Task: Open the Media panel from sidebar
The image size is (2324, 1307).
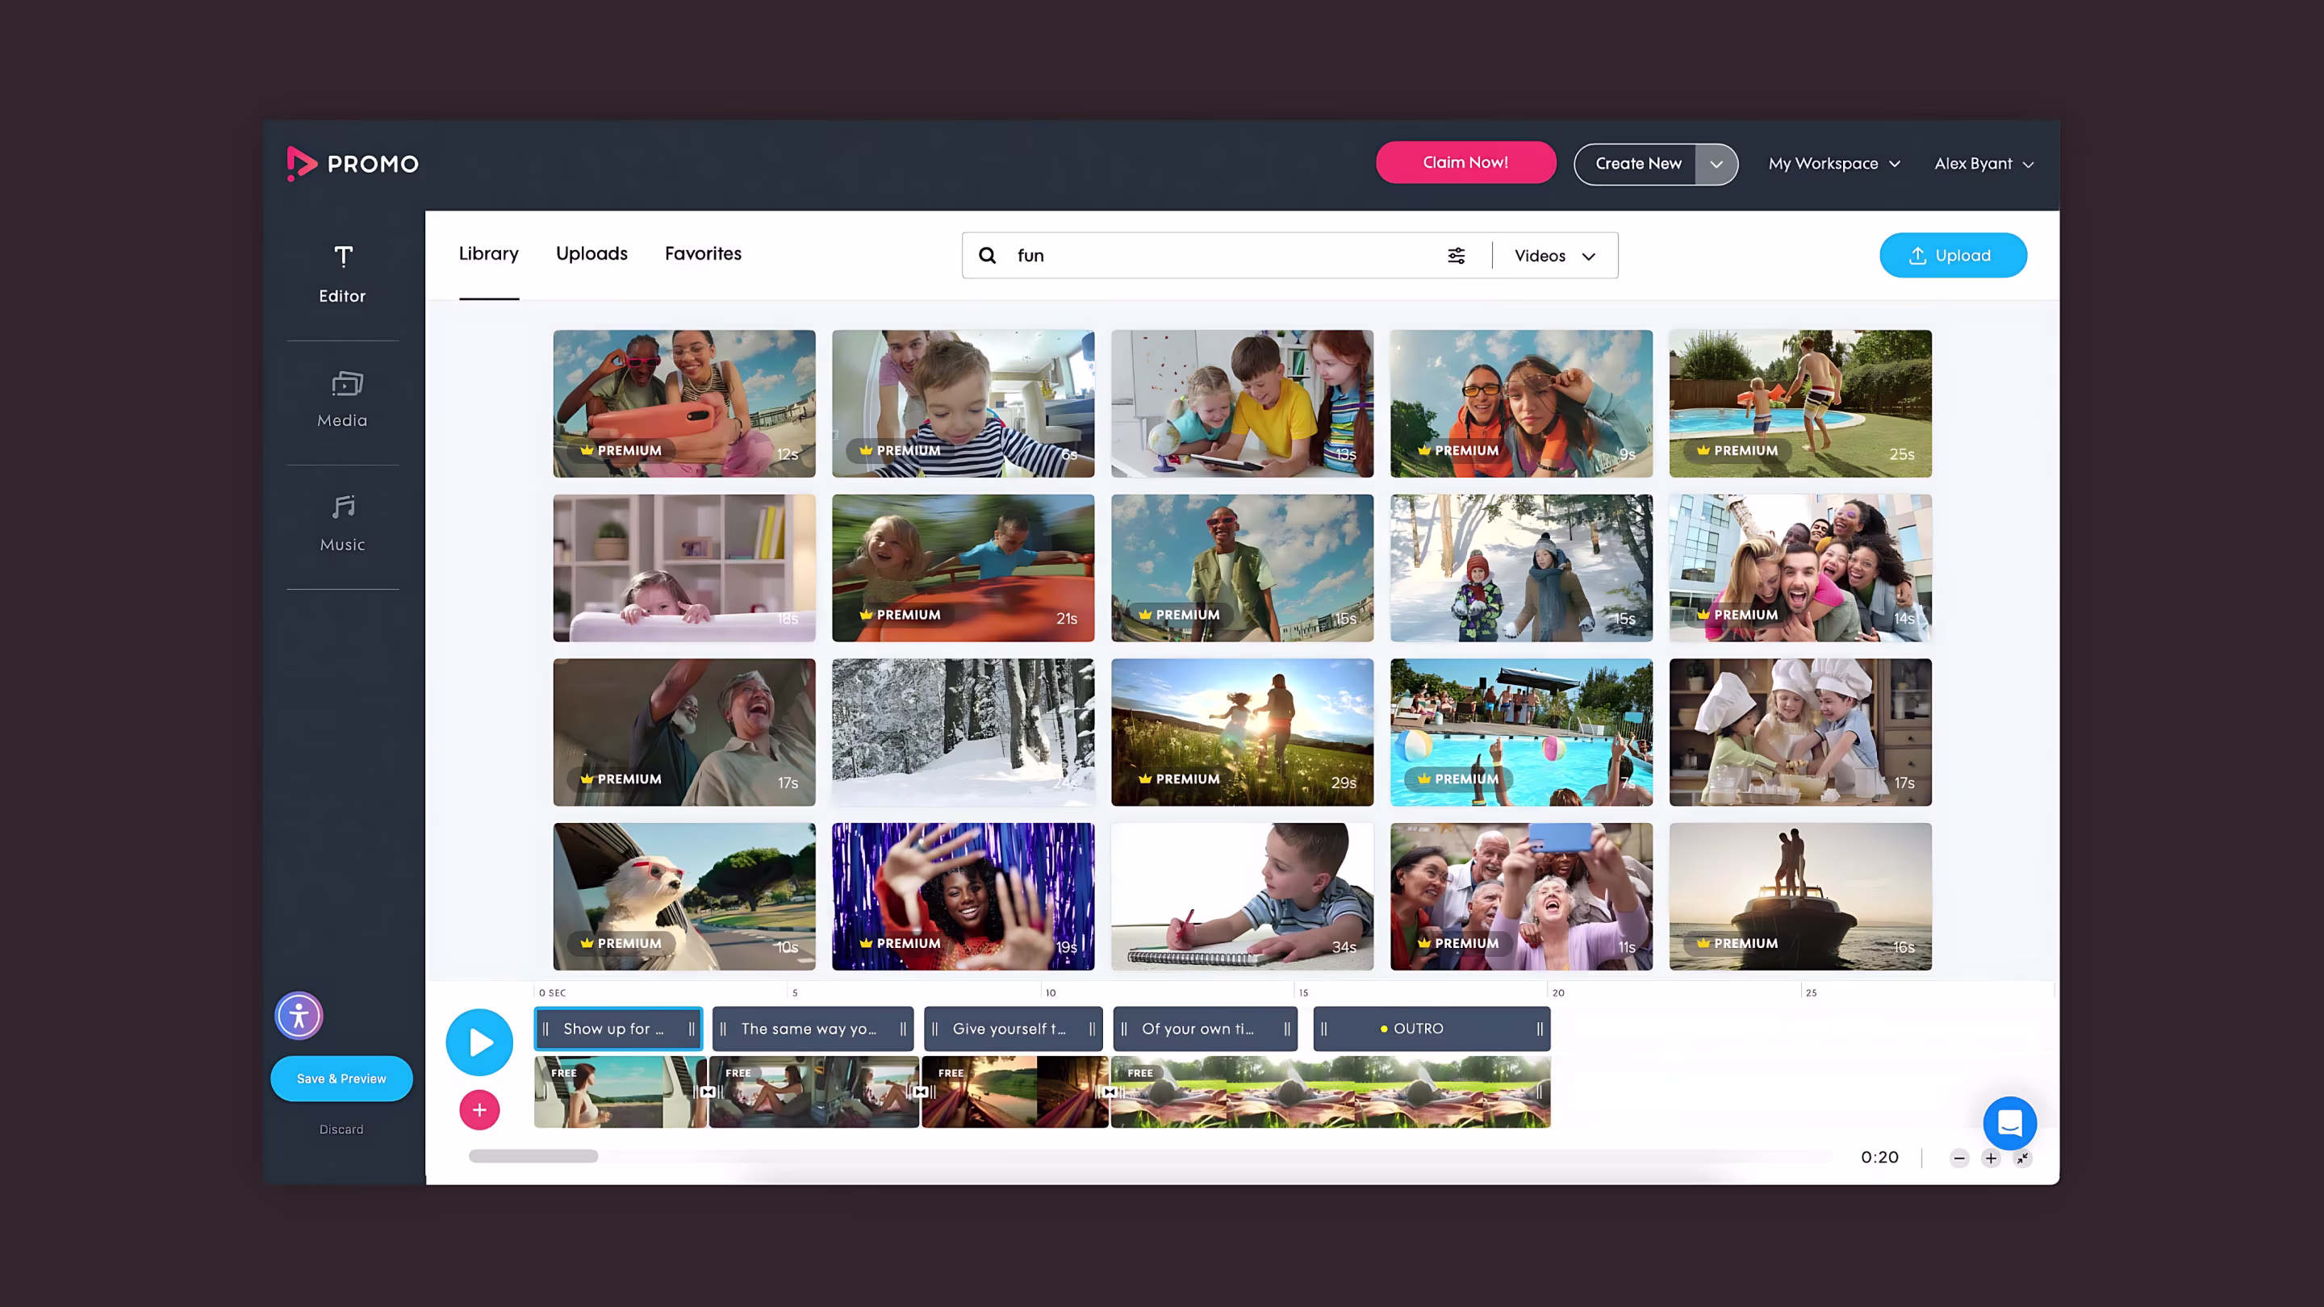Action: [342, 399]
